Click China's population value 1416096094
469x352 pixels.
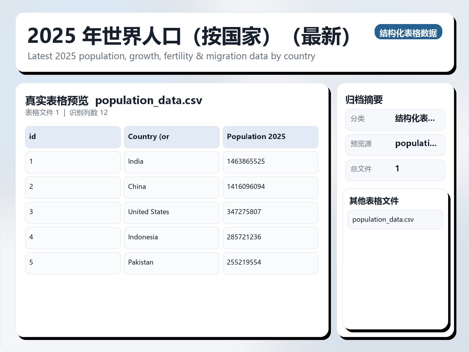[x=270, y=187]
